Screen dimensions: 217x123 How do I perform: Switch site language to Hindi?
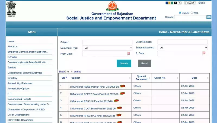point(202,3)
